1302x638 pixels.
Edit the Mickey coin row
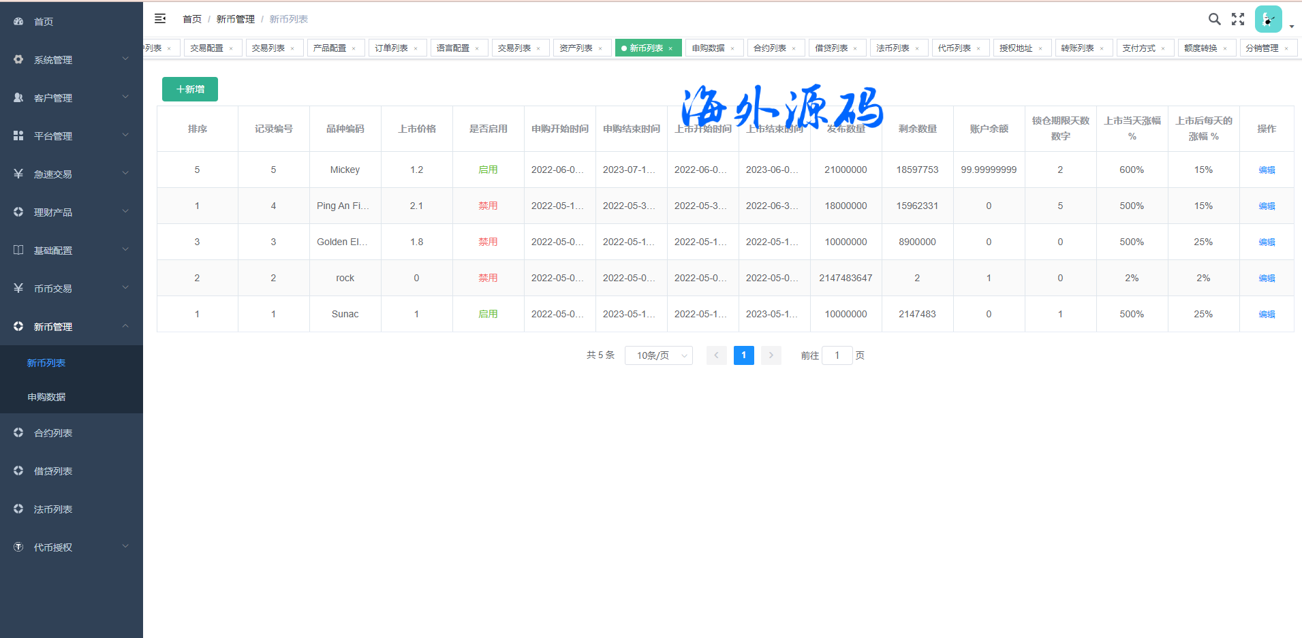click(1267, 170)
